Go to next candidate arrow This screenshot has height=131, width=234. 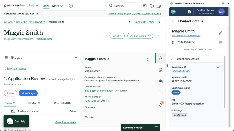pyautogui.click(x=159, y=22)
